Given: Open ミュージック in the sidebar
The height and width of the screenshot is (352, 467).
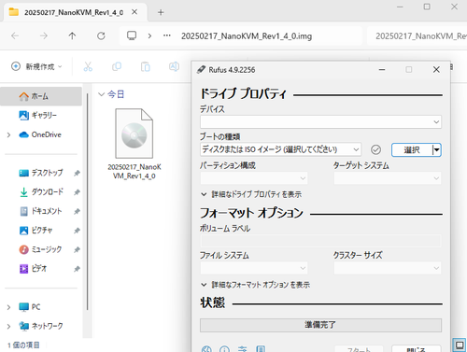Looking at the screenshot, I should pos(41,249).
